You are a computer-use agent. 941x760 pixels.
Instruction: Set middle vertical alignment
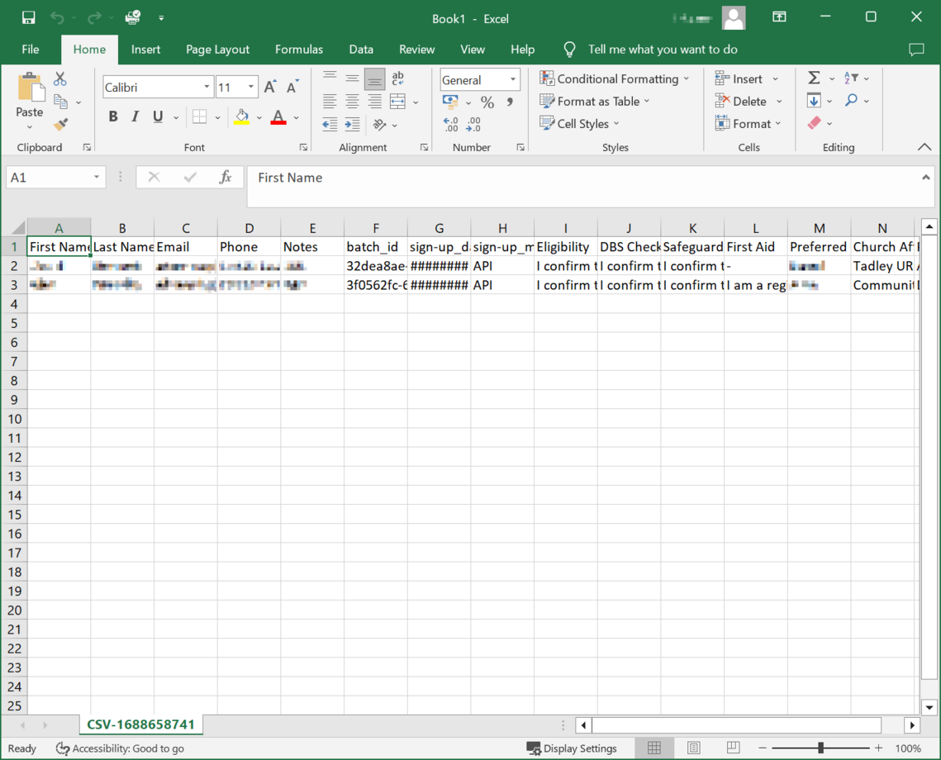tap(352, 78)
